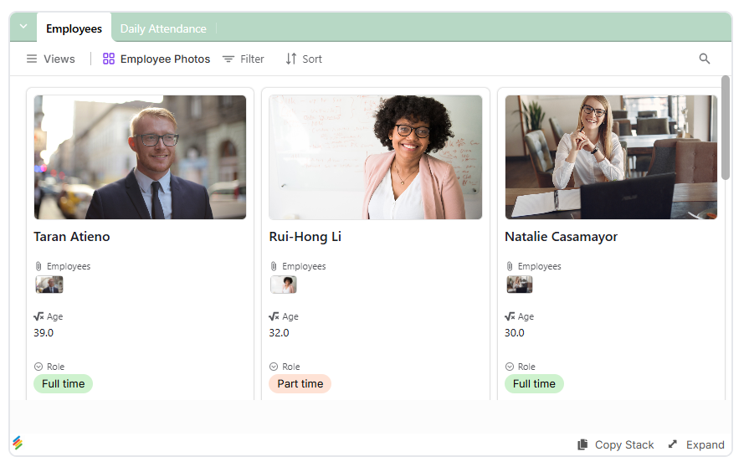This screenshot has width=749, height=467.
Task: Click the Role select icon on Rui-Hong's card
Action: pyautogui.click(x=274, y=367)
